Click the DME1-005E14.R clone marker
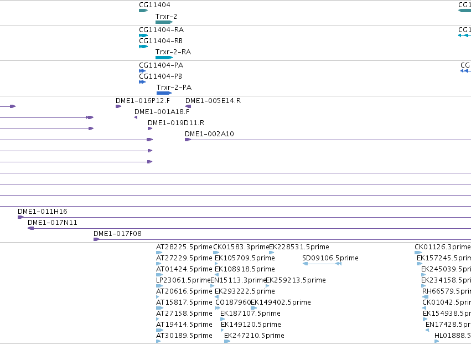The image size is (471, 344). tap(188, 106)
